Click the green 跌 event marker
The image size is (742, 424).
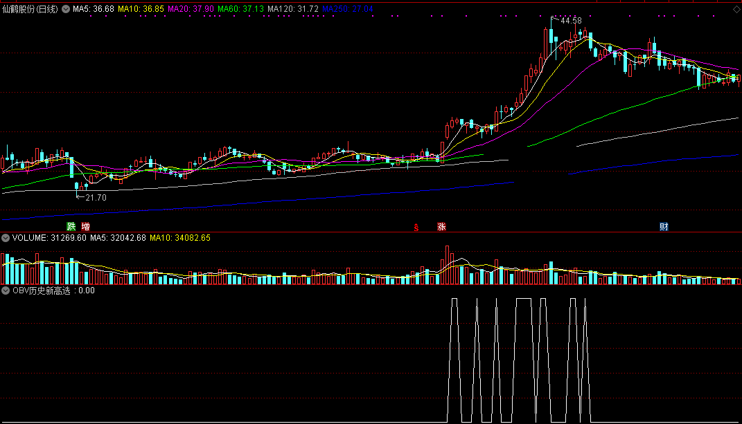pos(71,226)
